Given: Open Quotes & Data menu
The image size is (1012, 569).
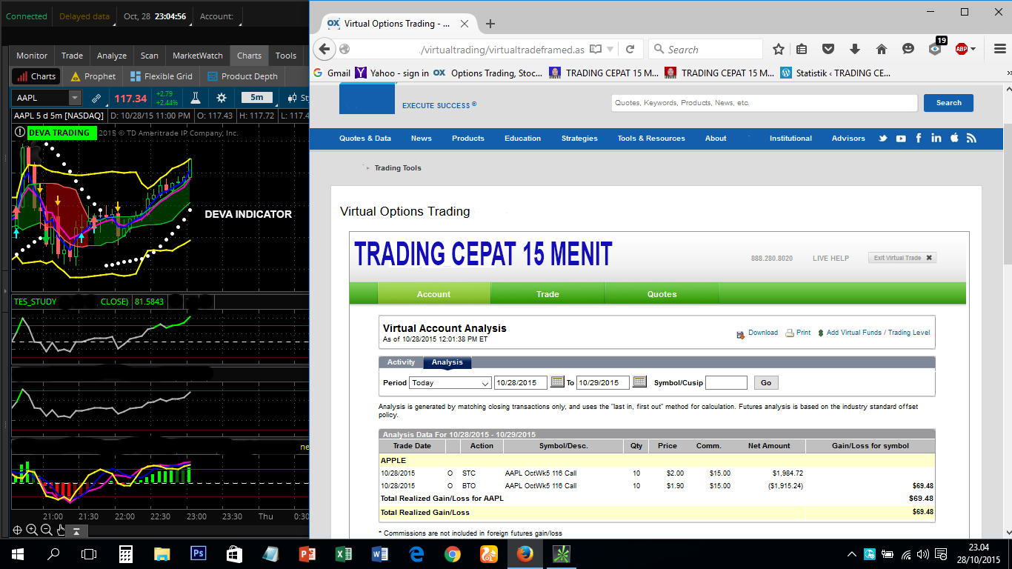Looking at the screenshot, I should pyautogui.click(x=365, y=138).
